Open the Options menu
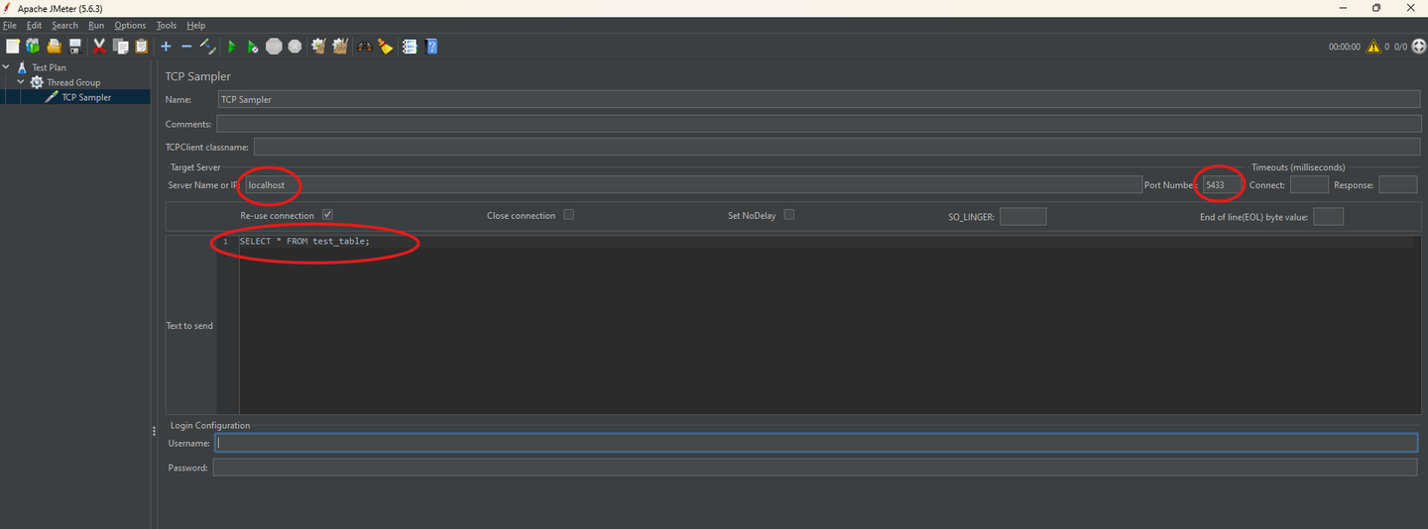 click(130, 25)
